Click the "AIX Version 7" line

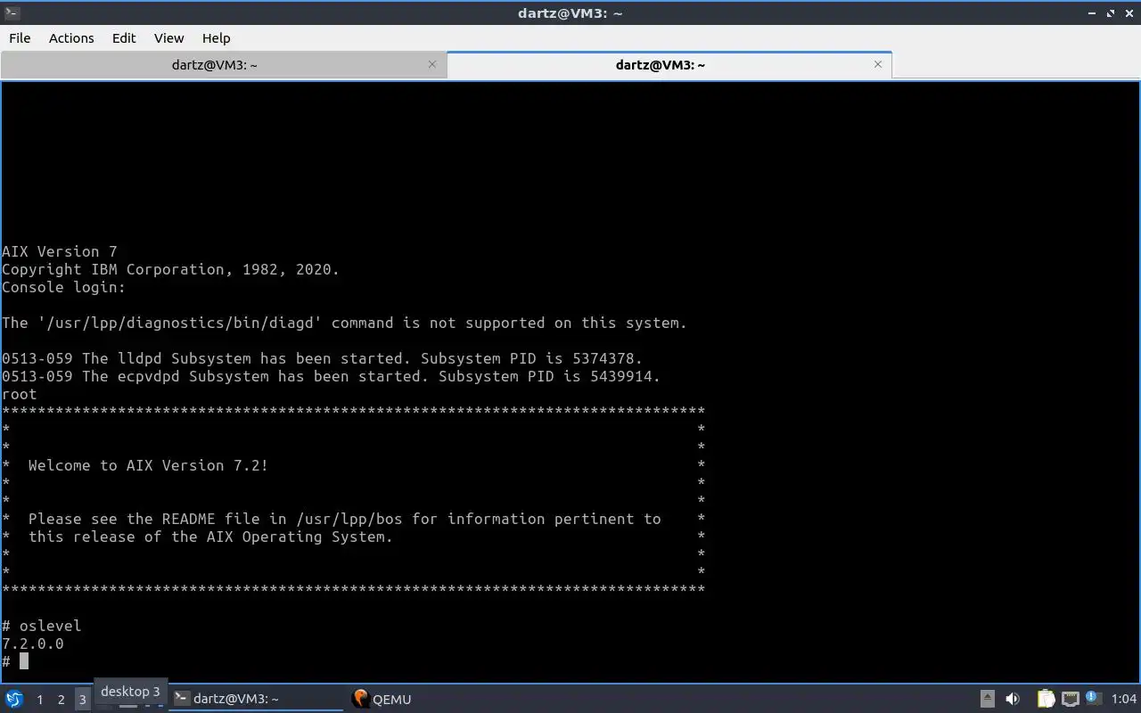[x=60, y=251]
